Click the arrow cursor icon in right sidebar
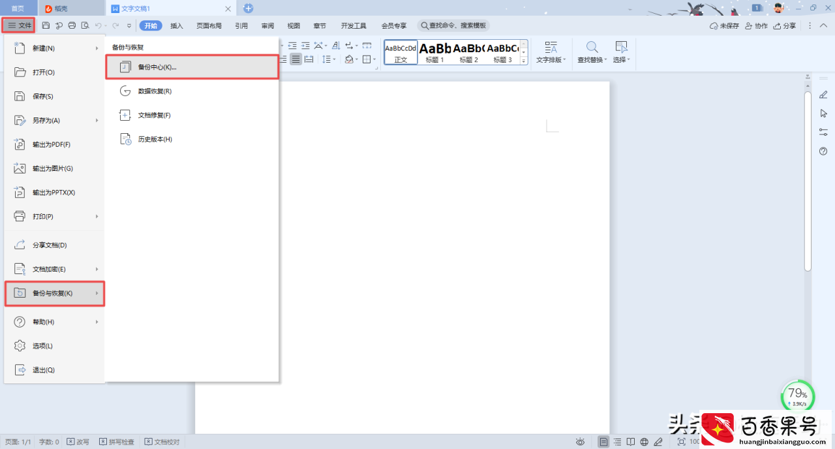835x449 pixels. click(823, 114)
